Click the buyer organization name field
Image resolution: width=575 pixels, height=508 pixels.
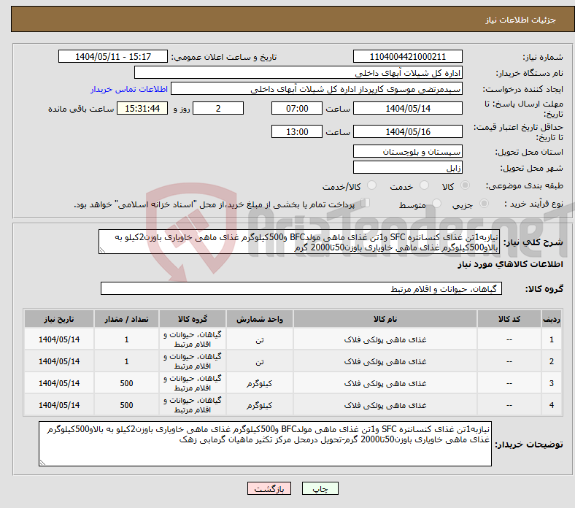(298, 73)
